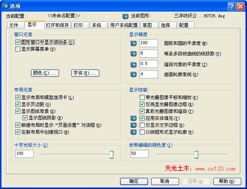Open the 草图 tab

point(149,25)
